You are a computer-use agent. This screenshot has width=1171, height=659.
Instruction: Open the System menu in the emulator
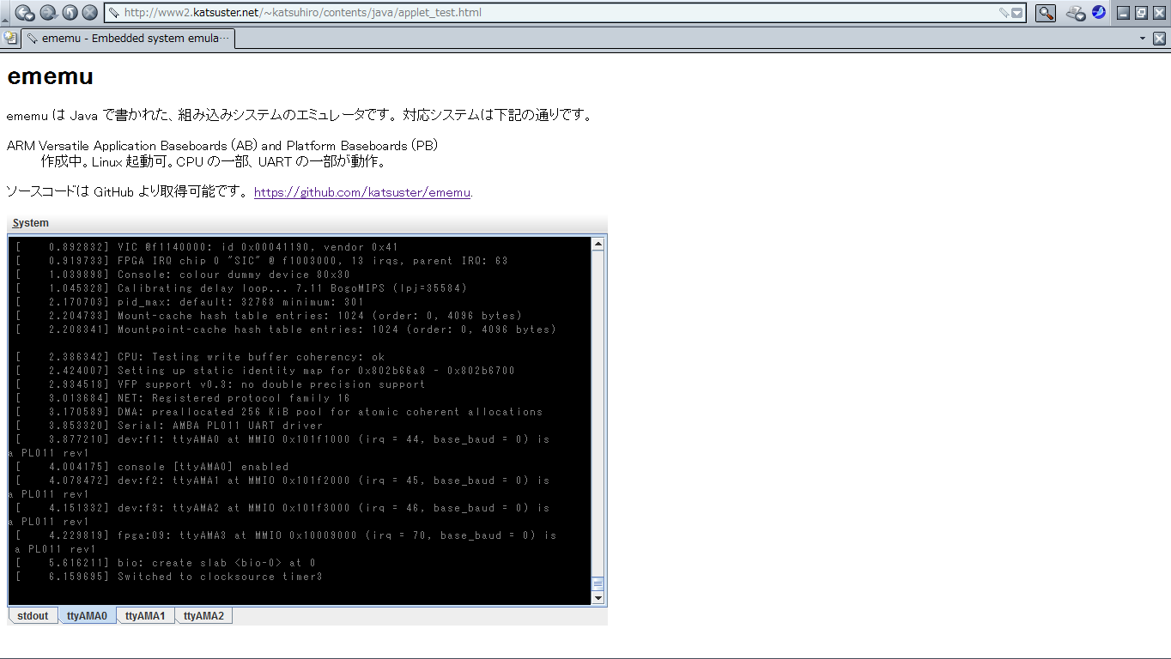[31, 223]
